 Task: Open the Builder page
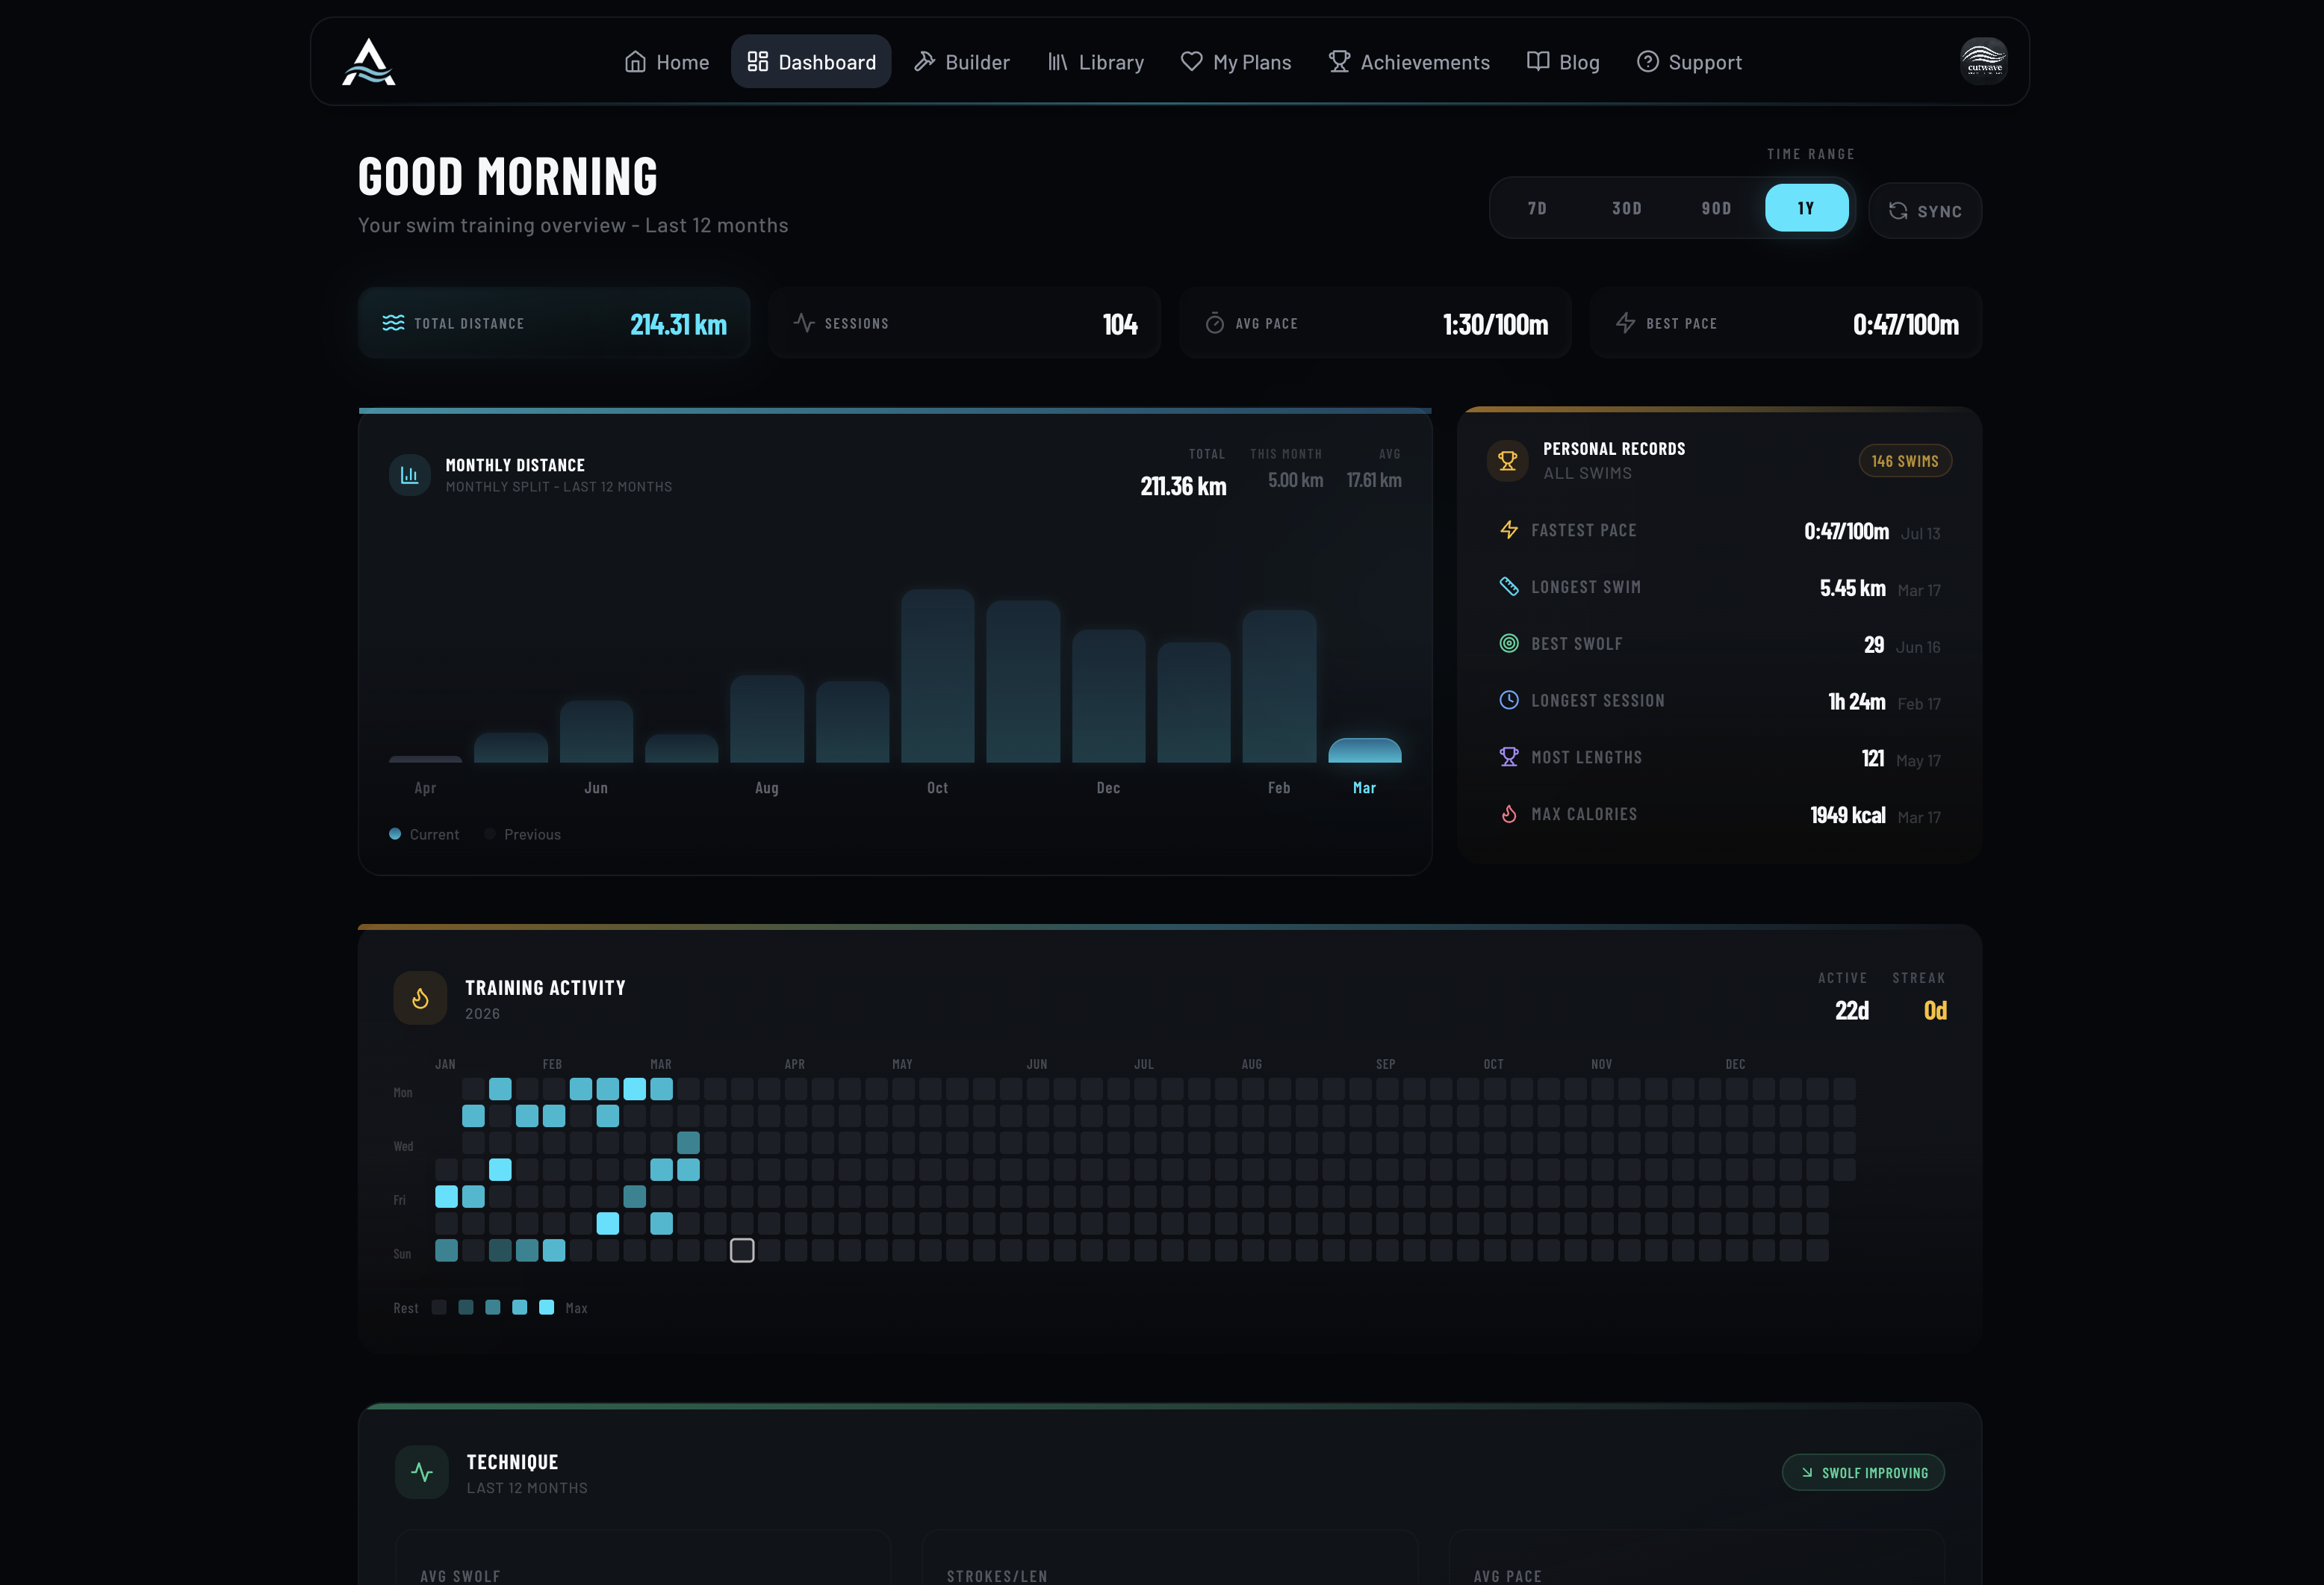point(962,62)
